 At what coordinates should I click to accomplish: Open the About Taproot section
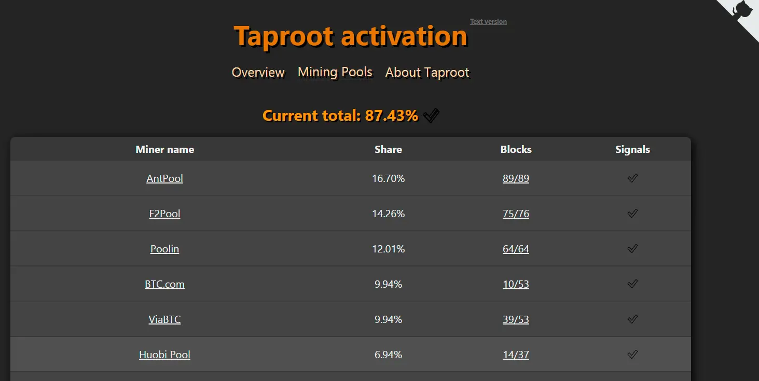(427, 72)
